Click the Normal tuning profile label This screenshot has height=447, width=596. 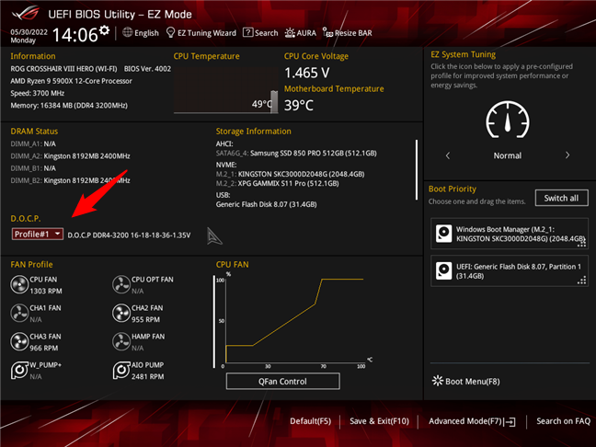[508, 155]
